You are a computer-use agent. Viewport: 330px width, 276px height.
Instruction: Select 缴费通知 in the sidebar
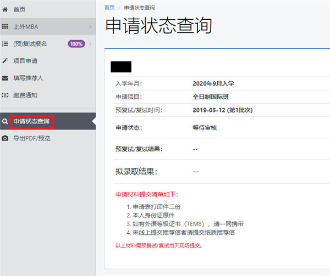(x=25, y=95)
